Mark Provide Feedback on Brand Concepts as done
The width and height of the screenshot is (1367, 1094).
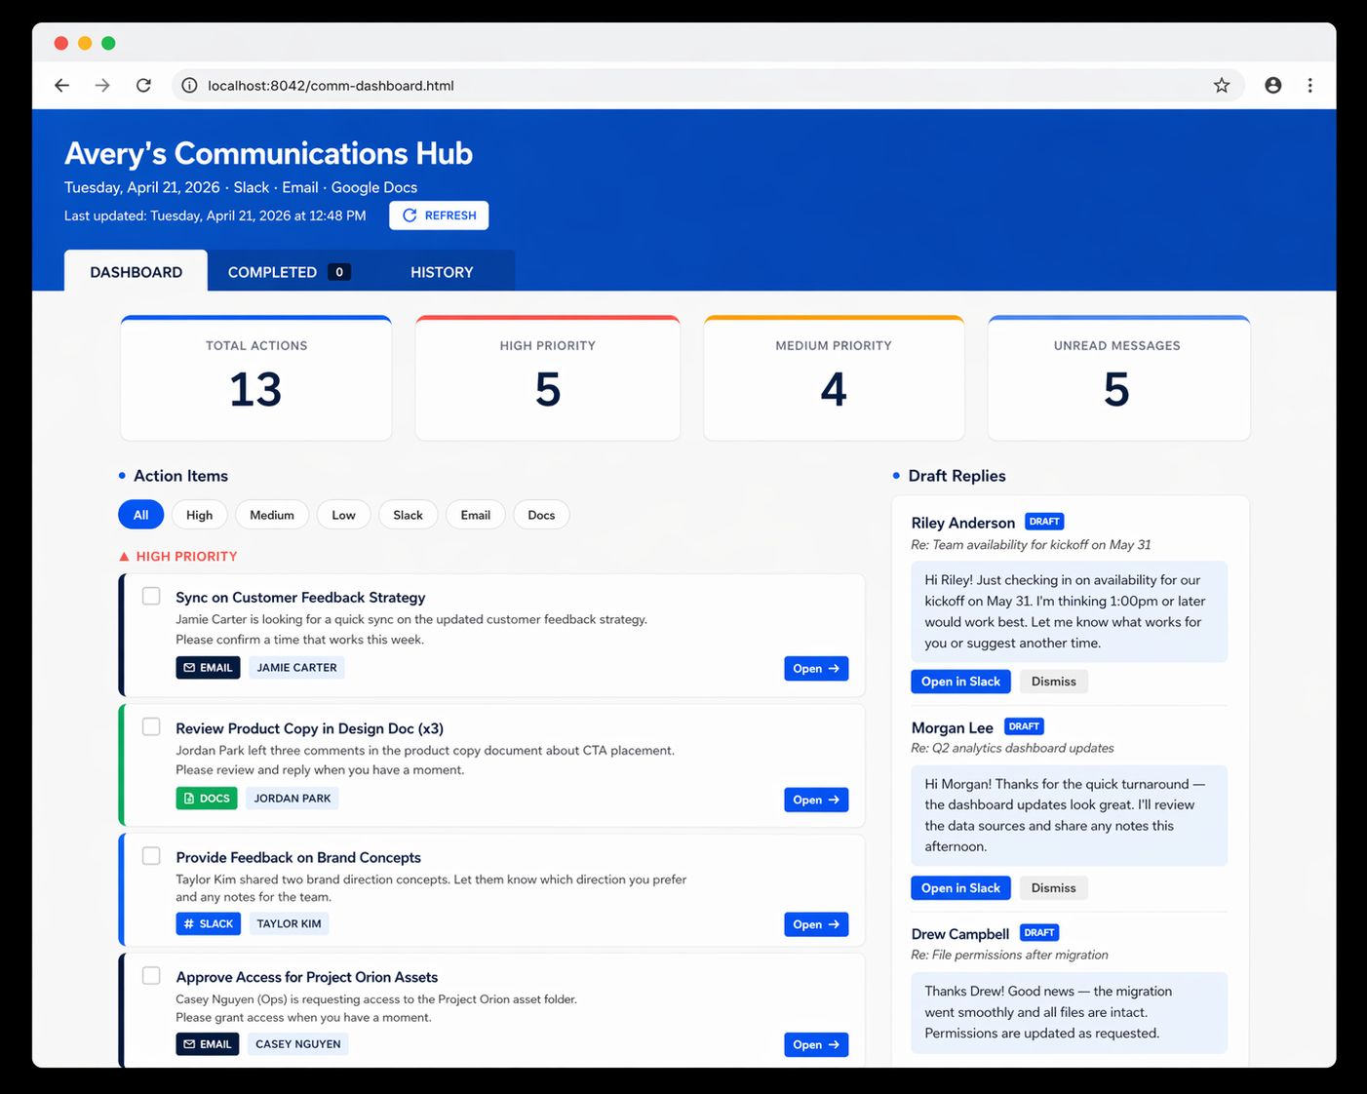pos(151,855)
